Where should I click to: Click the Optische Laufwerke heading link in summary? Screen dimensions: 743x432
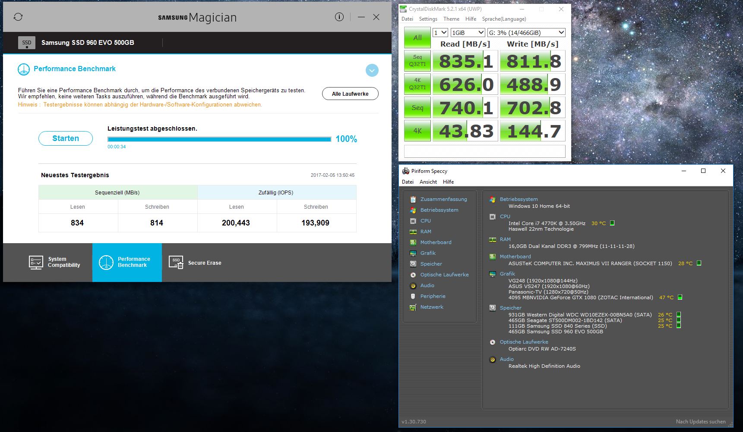524,342
